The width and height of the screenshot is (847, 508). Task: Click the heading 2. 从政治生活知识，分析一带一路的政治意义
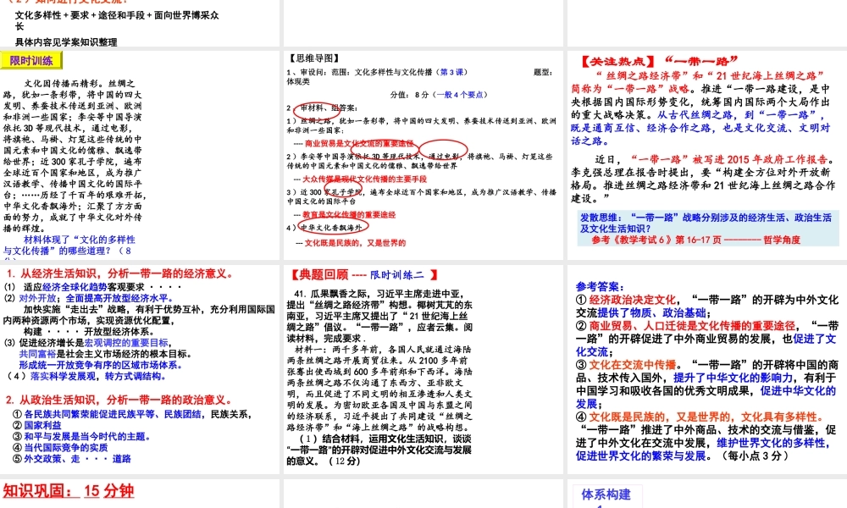[x=119, y=400]
